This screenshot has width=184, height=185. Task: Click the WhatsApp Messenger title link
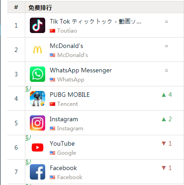coord(81,71)
